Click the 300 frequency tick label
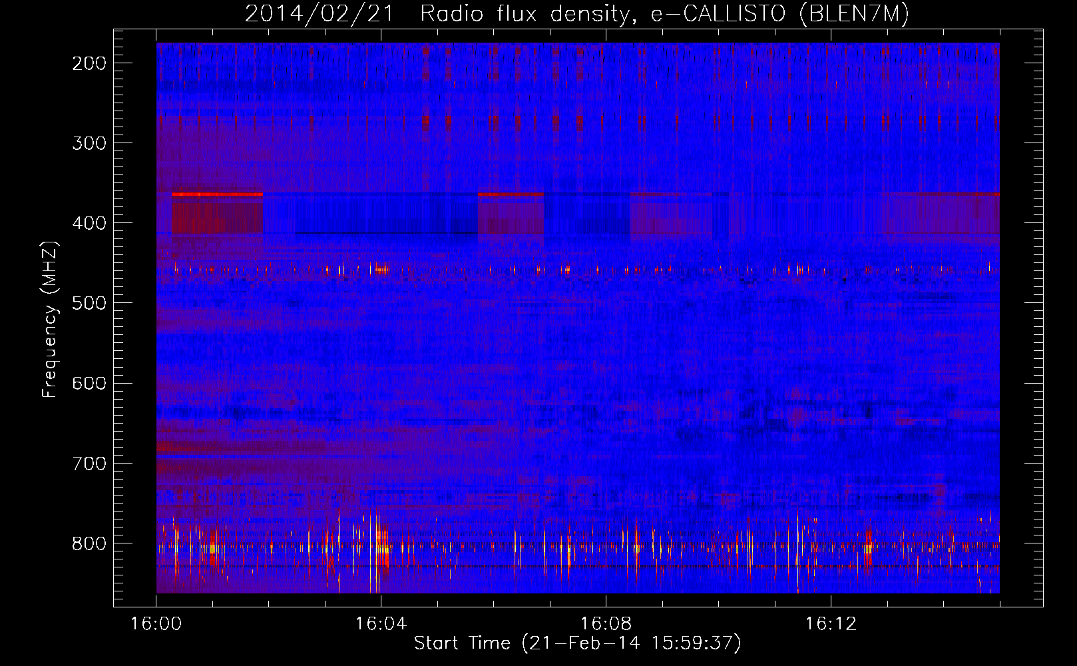The image size is (1077, 666). tap(89, 143)
